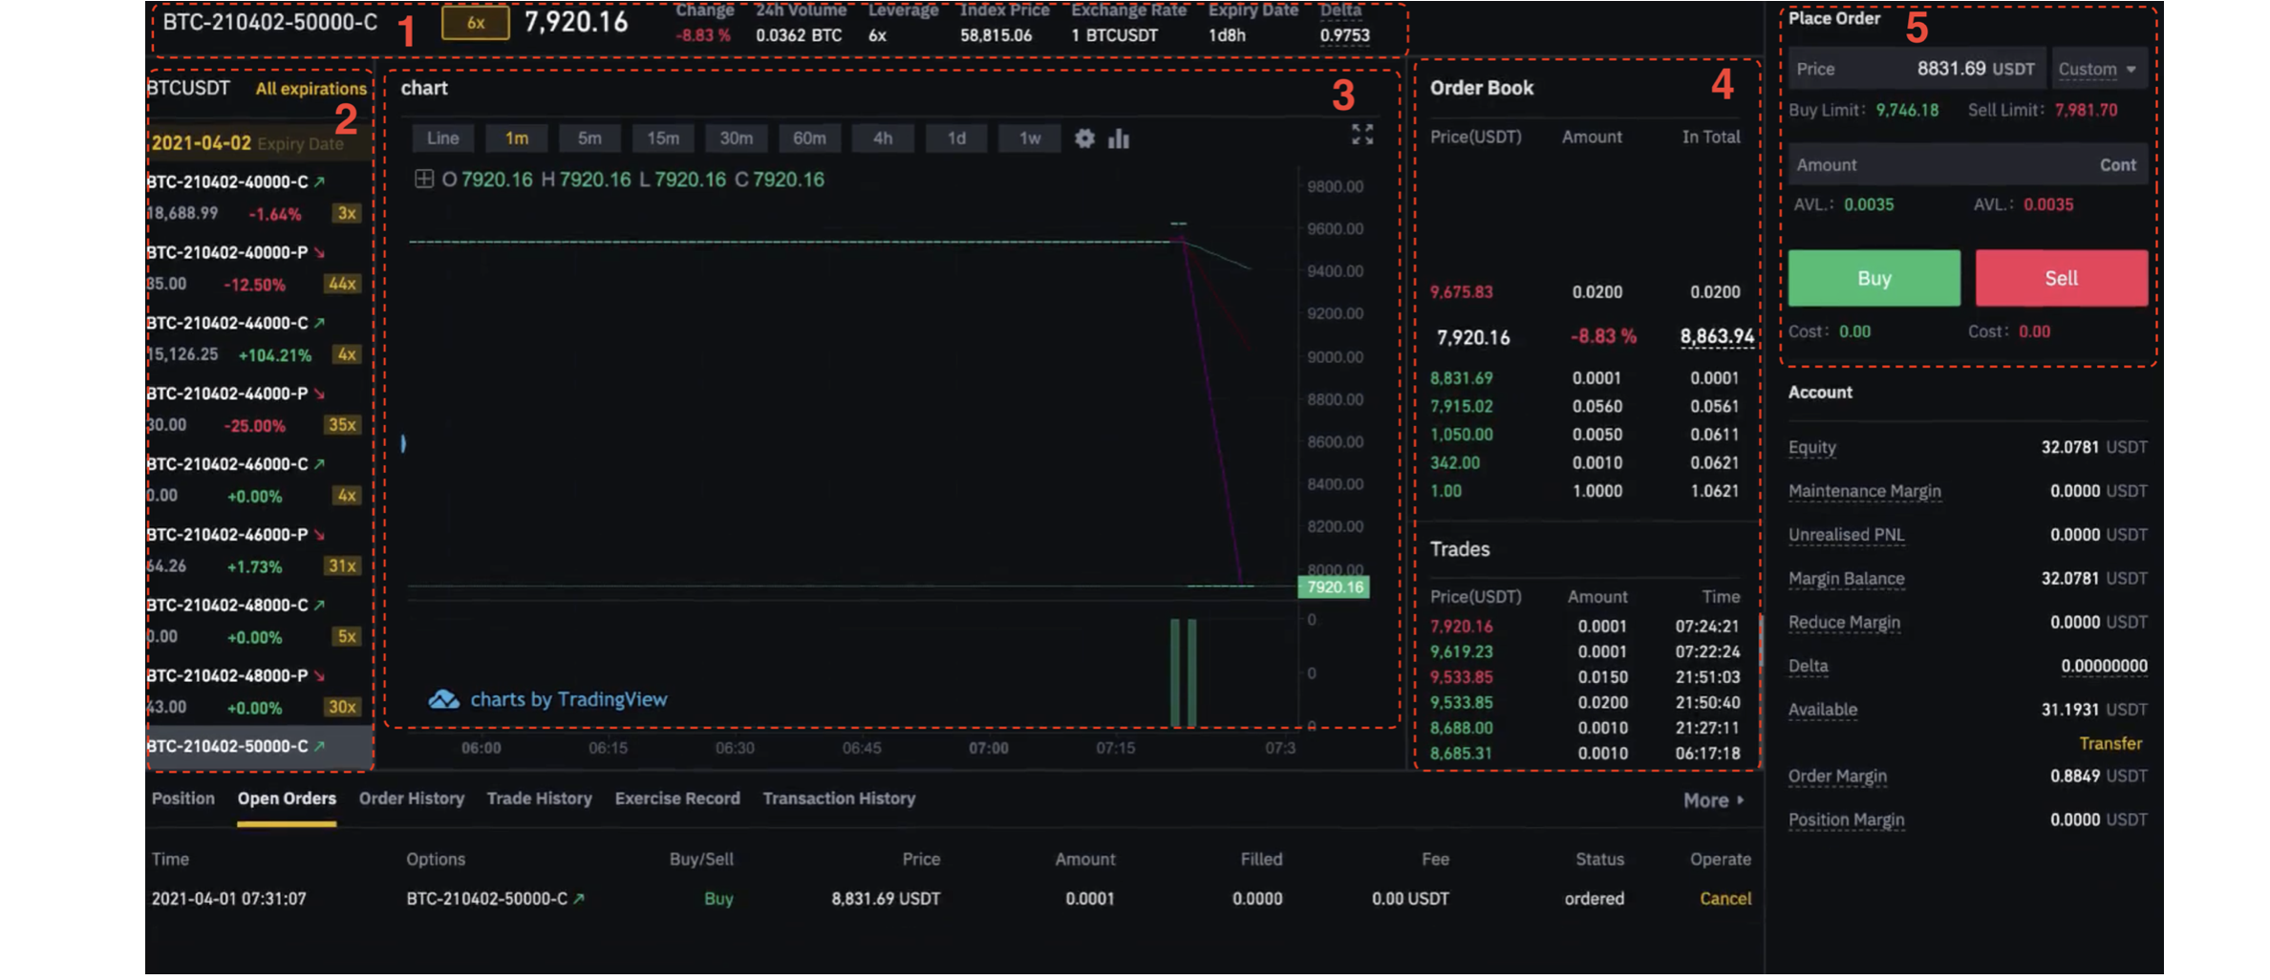Expand the chart to fullscreen

click(x=1361, y=136)
